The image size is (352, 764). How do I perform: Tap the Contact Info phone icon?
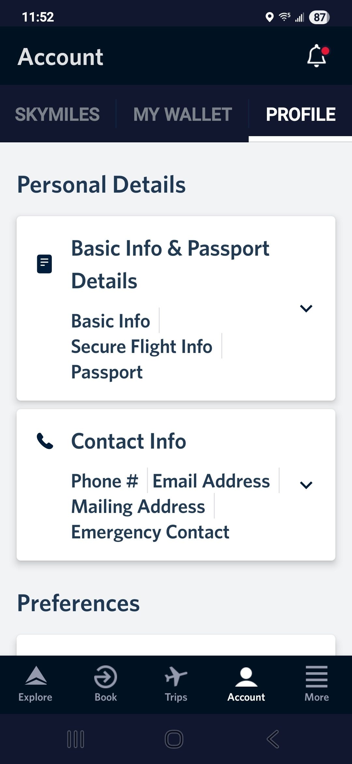[45, 441]
